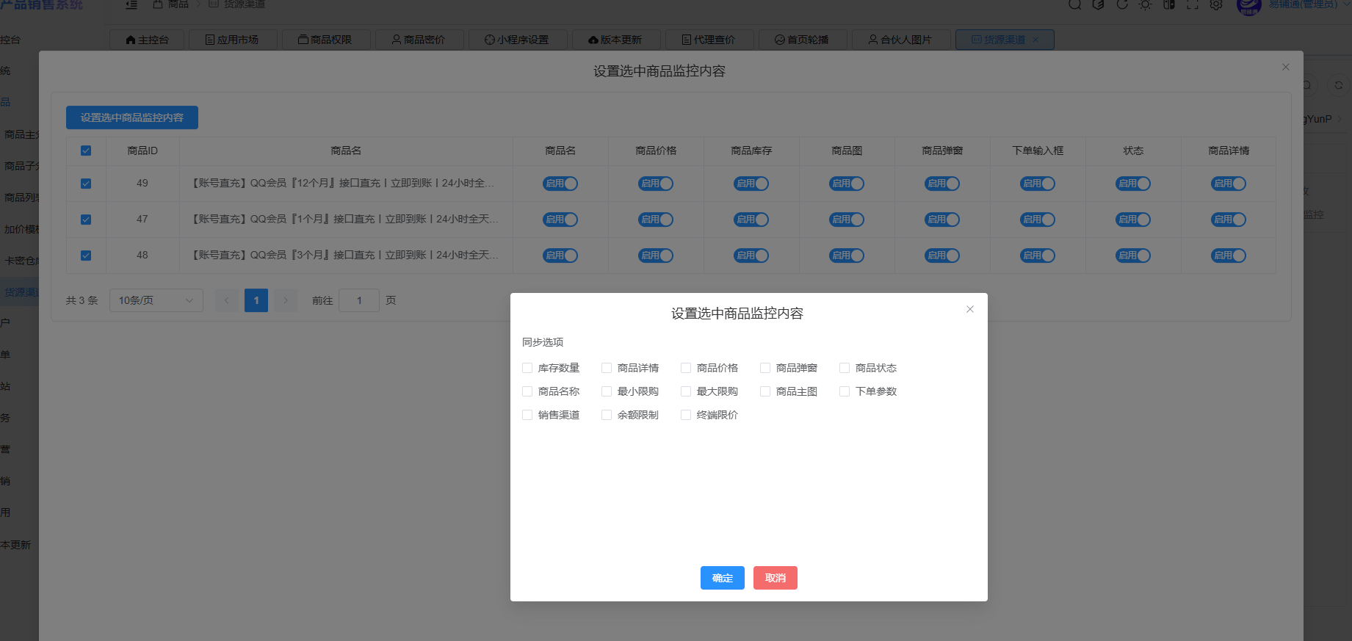
Task: Enter fullscreen using the top bar icon
Action: 1193,4
